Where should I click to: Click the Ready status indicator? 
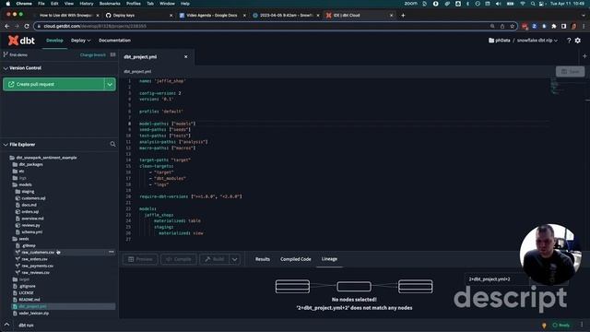tap(560, 325)
